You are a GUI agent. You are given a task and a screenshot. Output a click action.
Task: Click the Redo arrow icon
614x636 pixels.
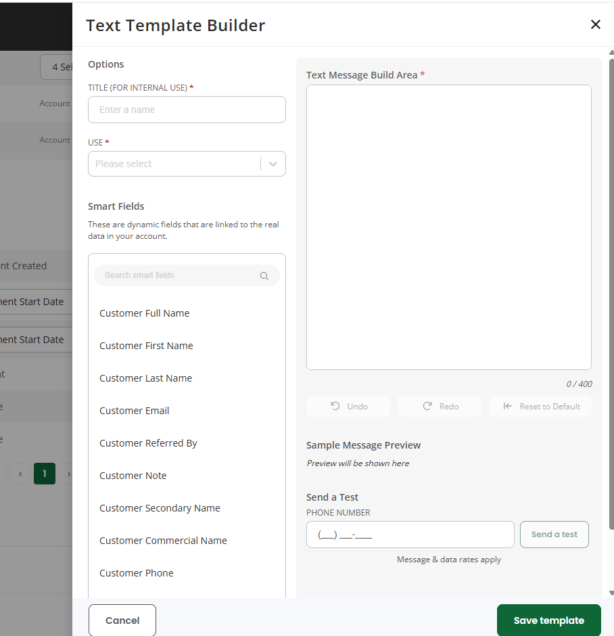[427, 406]
